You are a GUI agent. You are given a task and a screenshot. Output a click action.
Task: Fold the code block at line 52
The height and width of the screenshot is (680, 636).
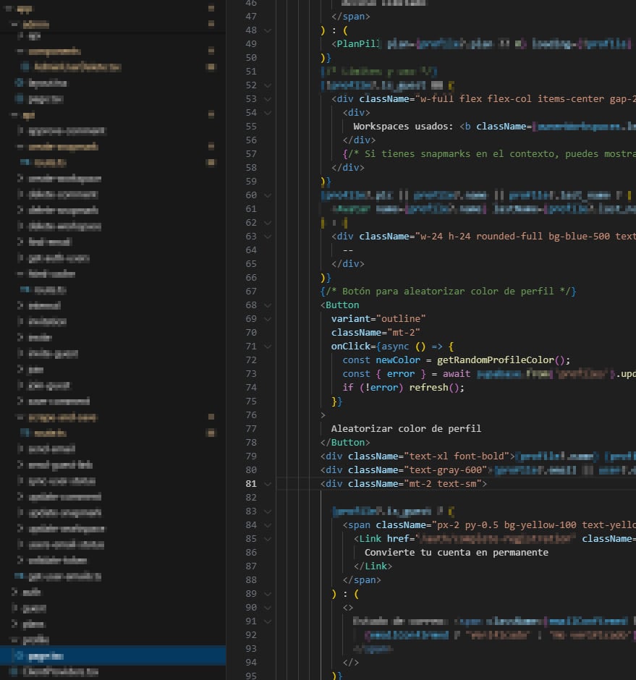point(268,85)
